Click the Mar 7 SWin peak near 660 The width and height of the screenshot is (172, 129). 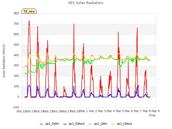(x=137, y=28)
